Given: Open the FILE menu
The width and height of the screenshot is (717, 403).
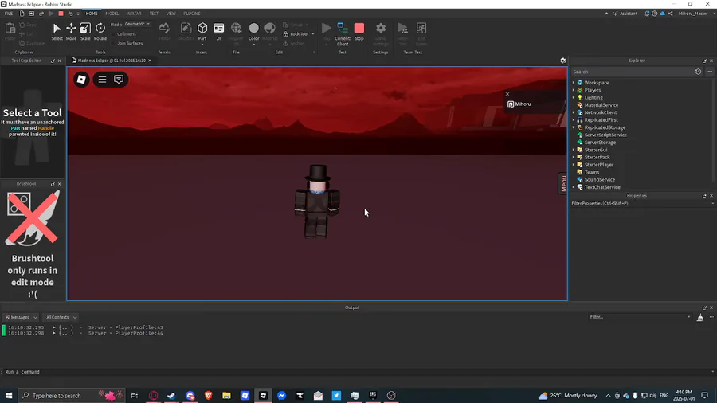Looking at the screenshot, I should tap(9, 14).
